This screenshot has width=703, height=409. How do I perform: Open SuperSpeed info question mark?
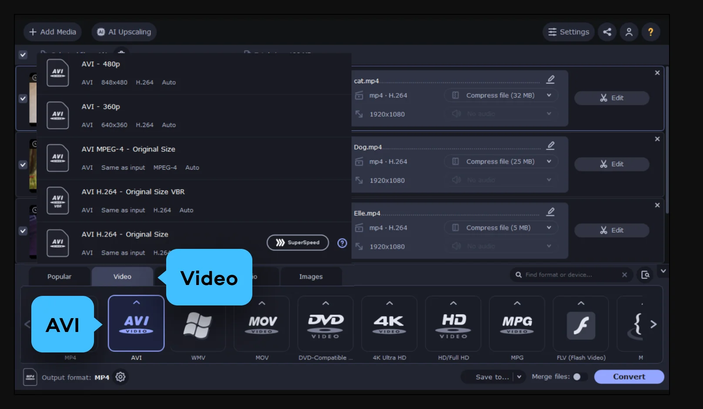click(x=342, y=243)
